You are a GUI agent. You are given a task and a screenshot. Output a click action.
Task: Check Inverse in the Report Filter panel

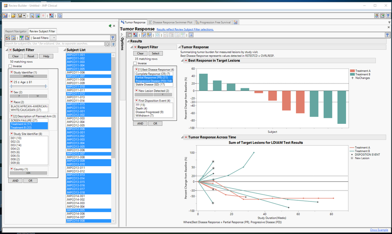click(135, 63)
